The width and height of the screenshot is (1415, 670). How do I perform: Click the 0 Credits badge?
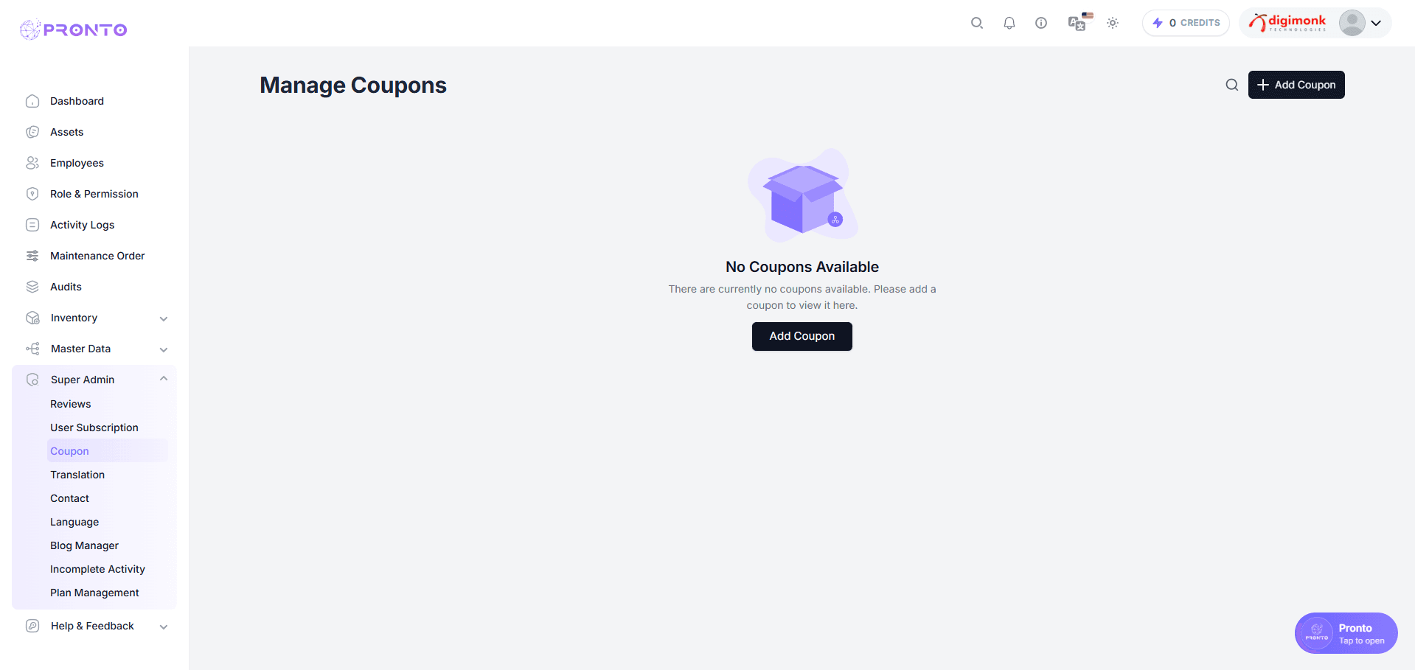point(1186,23)
